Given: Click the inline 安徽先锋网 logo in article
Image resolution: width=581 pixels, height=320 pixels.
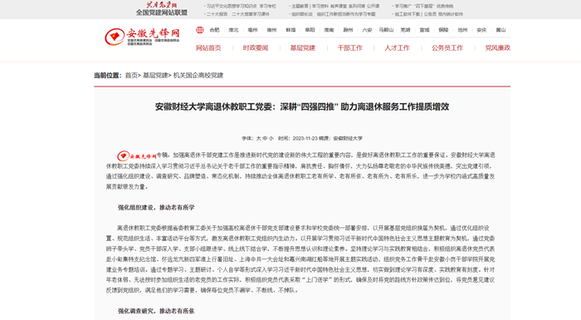Looking at the screenshot, I should (x=137, y=156).
